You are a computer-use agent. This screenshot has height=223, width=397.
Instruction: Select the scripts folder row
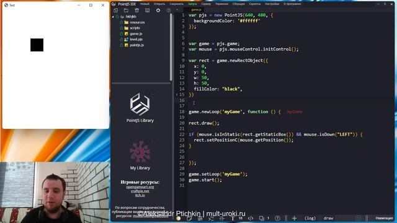tap(135, 28)
